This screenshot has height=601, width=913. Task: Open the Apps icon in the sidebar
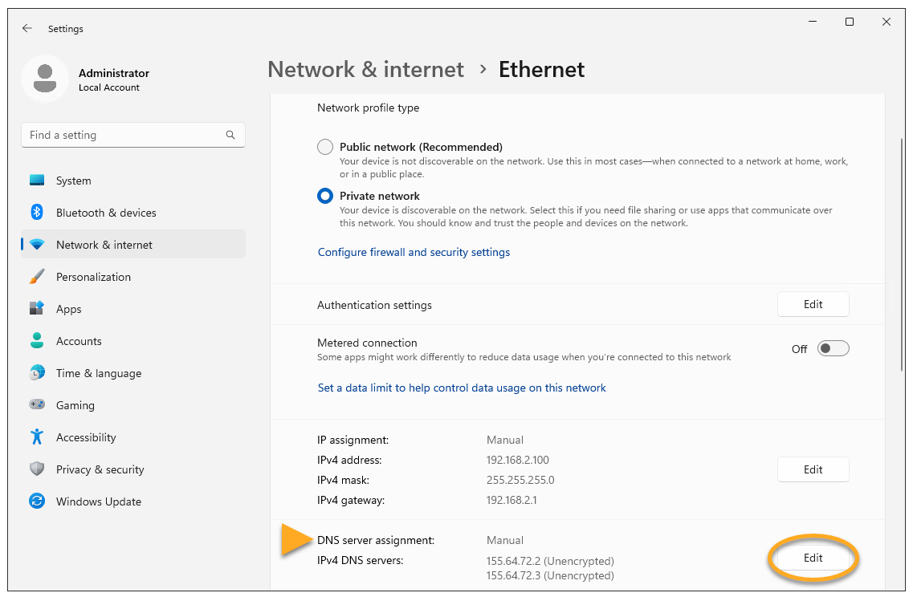tap(37, 309)
